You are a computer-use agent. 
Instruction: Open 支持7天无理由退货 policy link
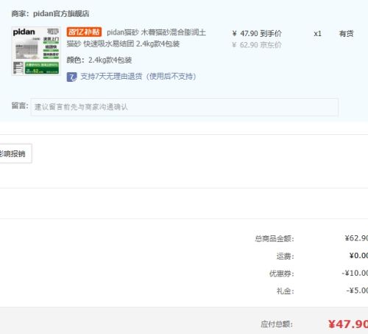tap(138, 77)
